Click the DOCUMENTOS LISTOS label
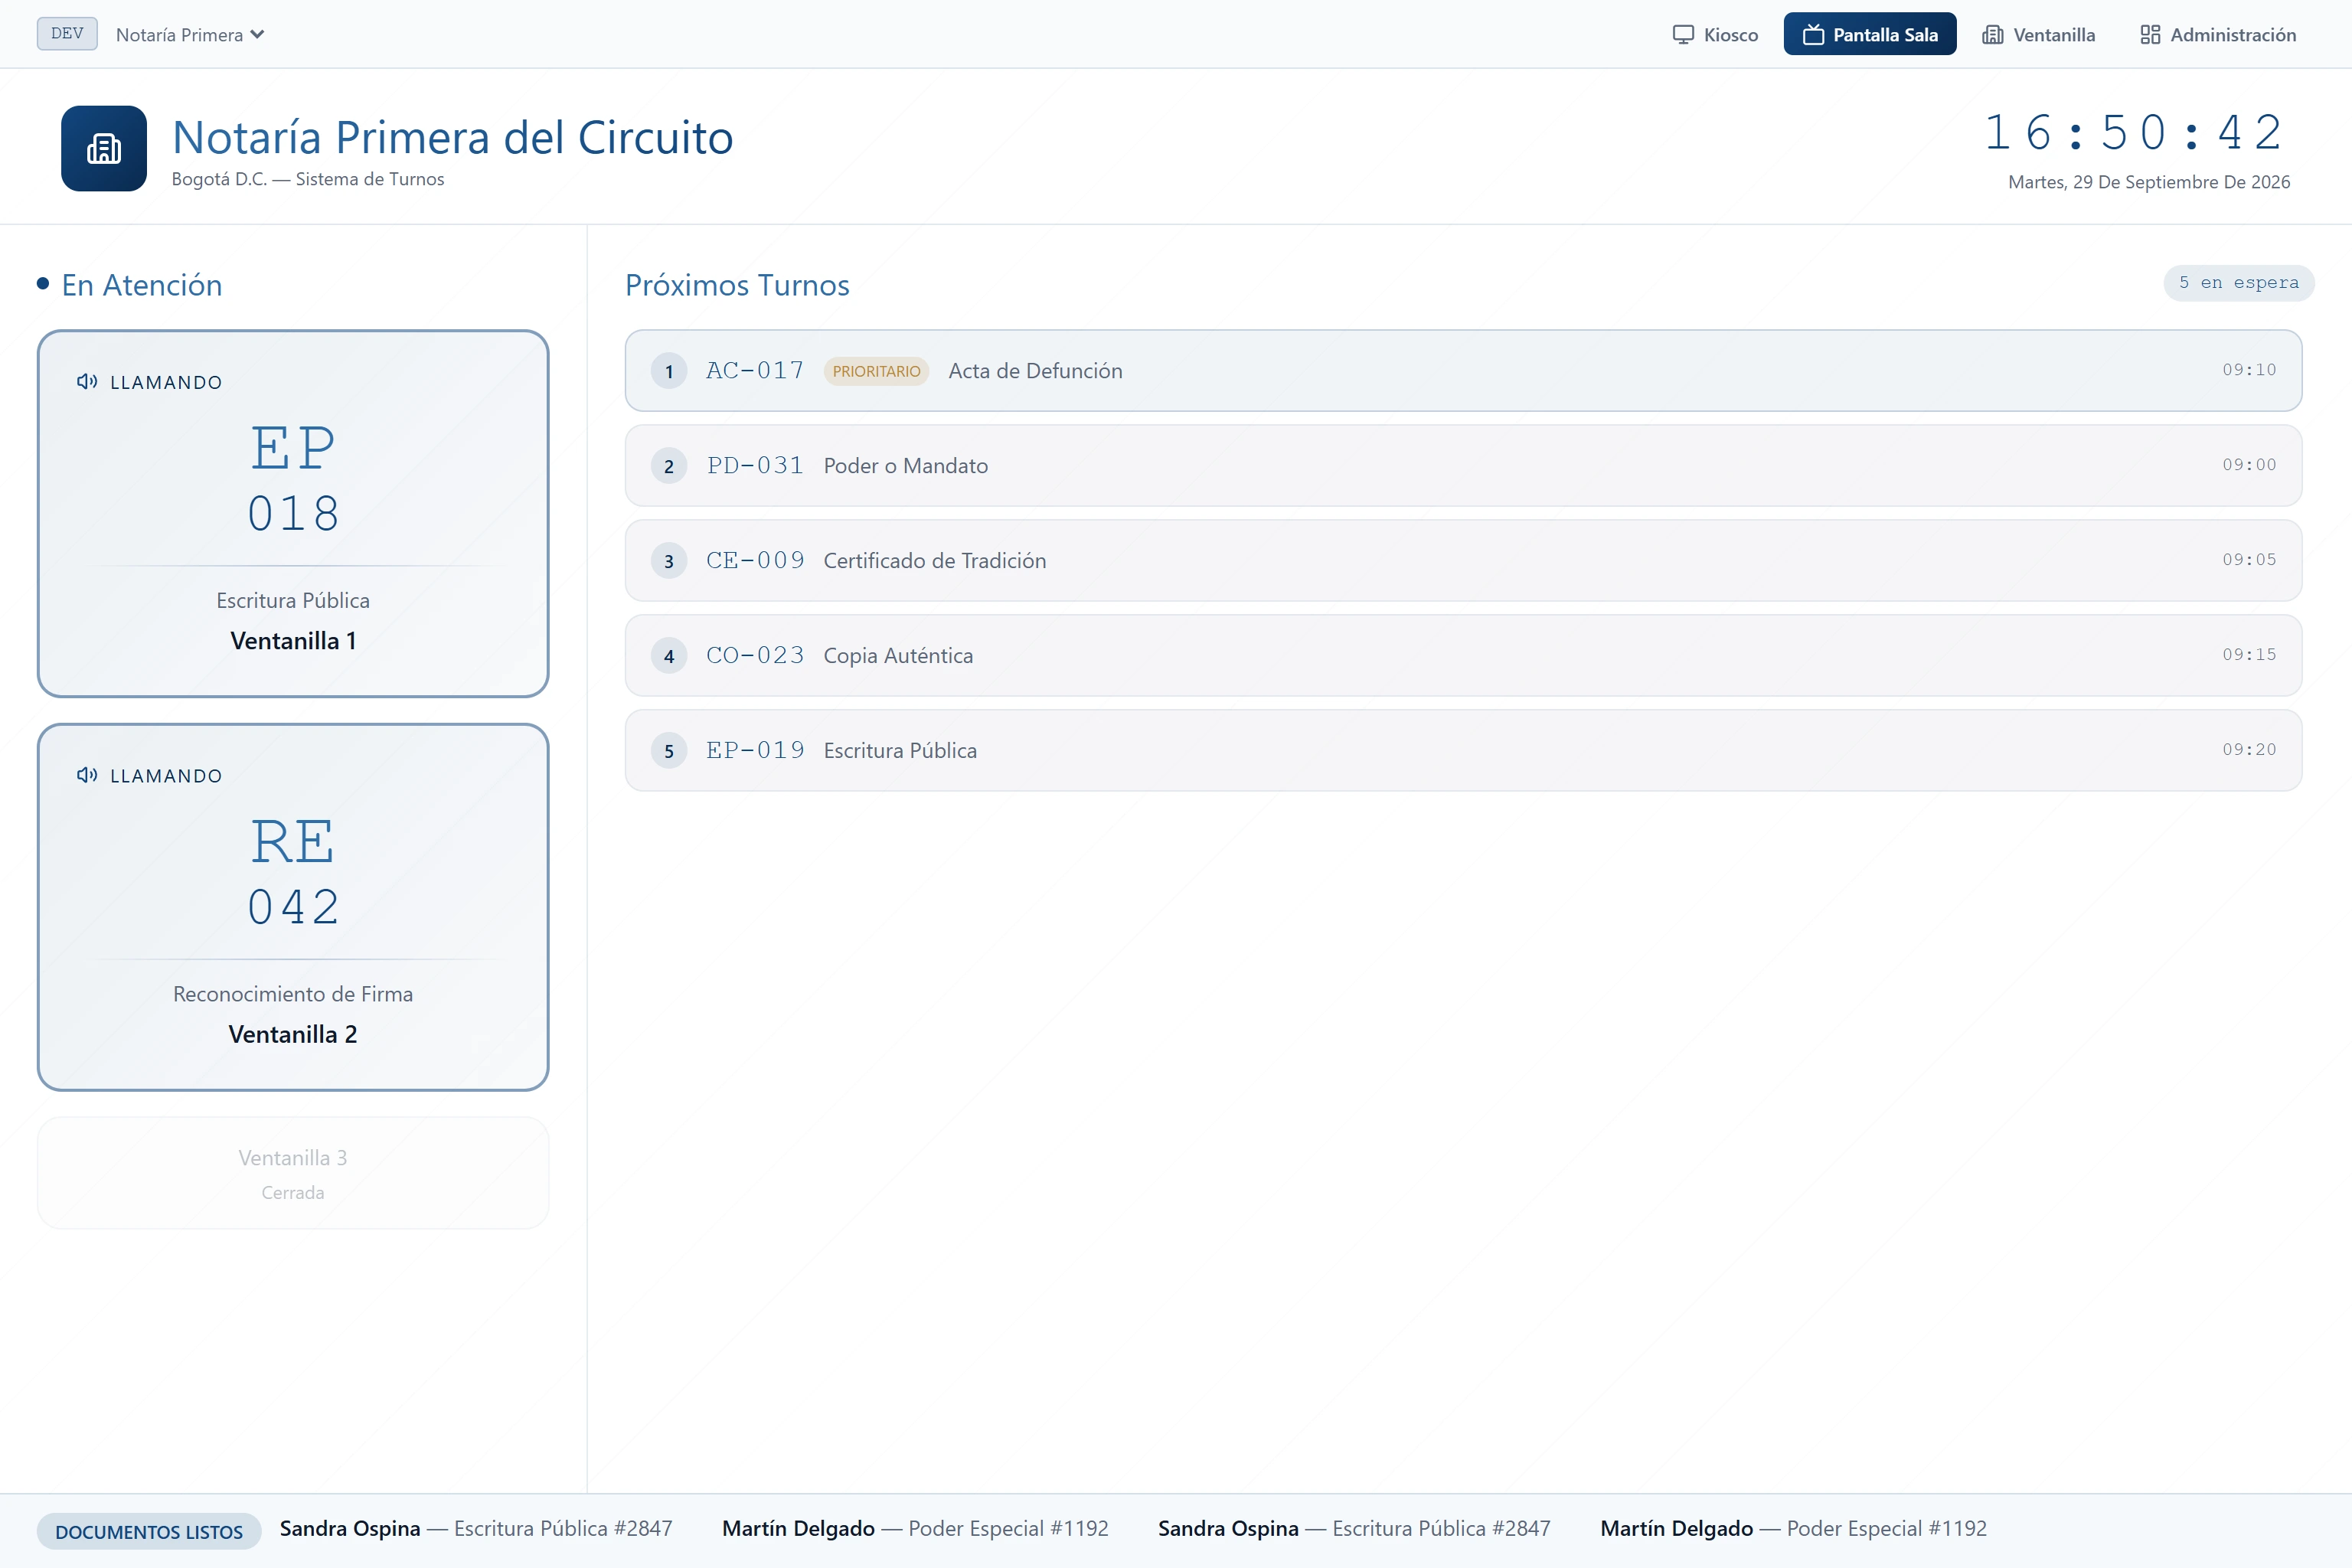2352x1568 pixels. tap(149, 1531)
